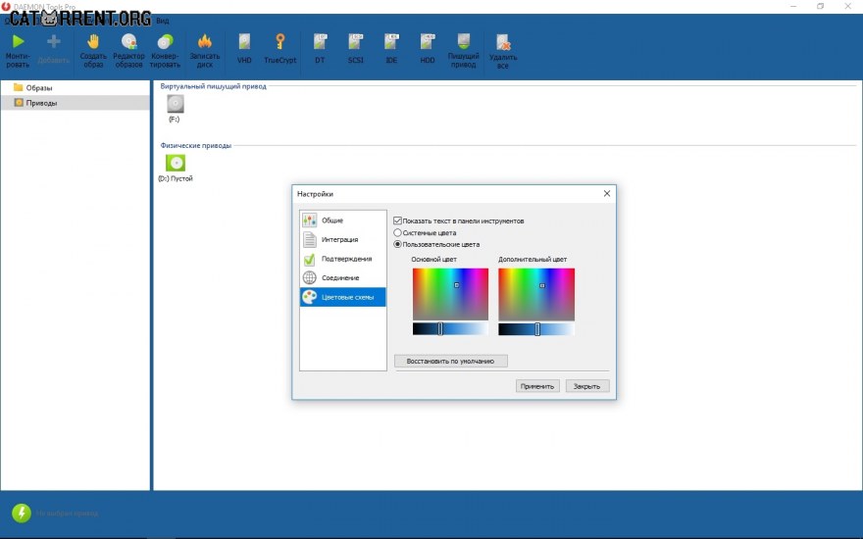Toggle Показать текст в панели инструментов checkbox
The image size is (863, 539).
397,220
